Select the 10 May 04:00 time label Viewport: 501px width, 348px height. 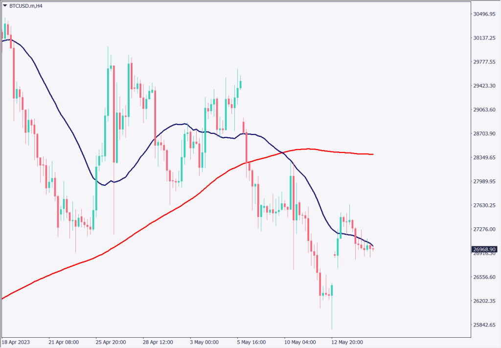[x=299, y=342]
